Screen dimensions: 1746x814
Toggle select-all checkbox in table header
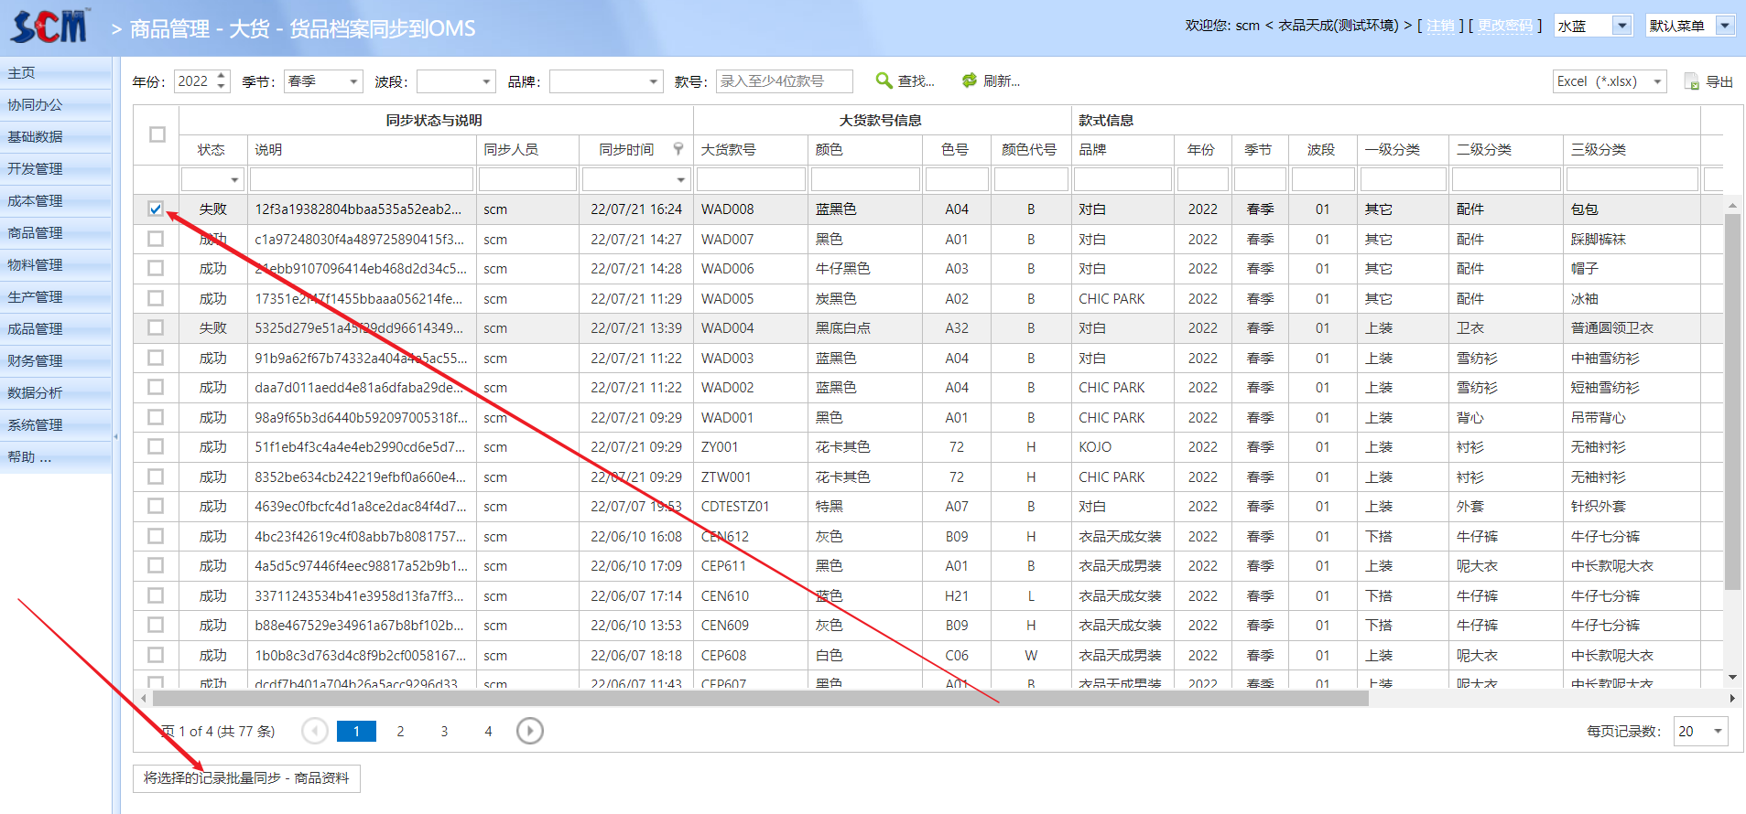(x=157, y=134)
